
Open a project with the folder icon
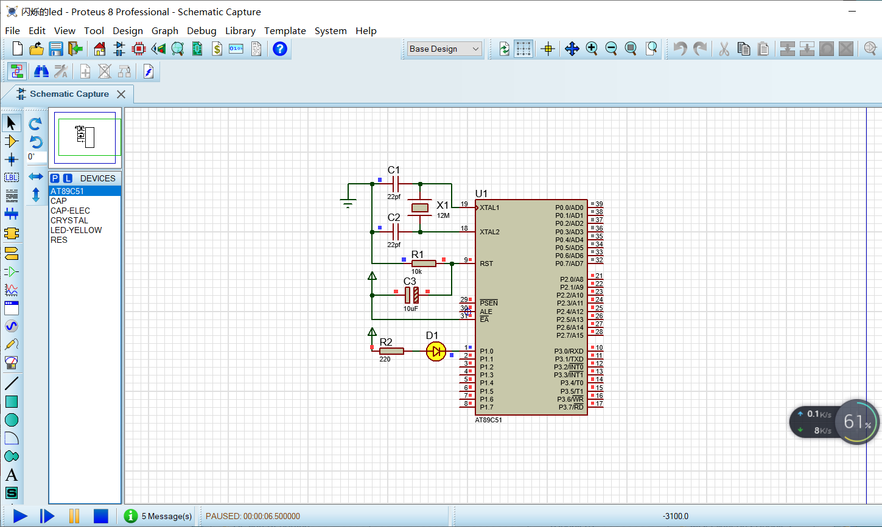(x=37, y=49)
